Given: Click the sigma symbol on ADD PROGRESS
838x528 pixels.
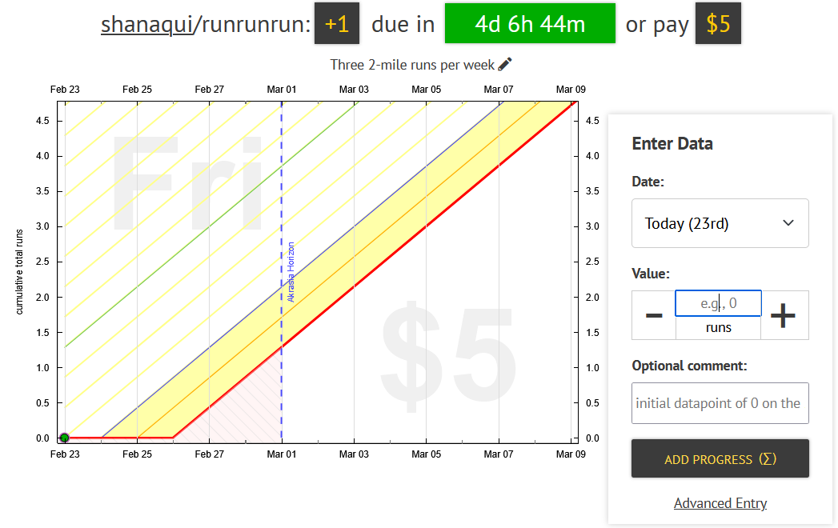Looking at the screenshot, I should 769,458.
